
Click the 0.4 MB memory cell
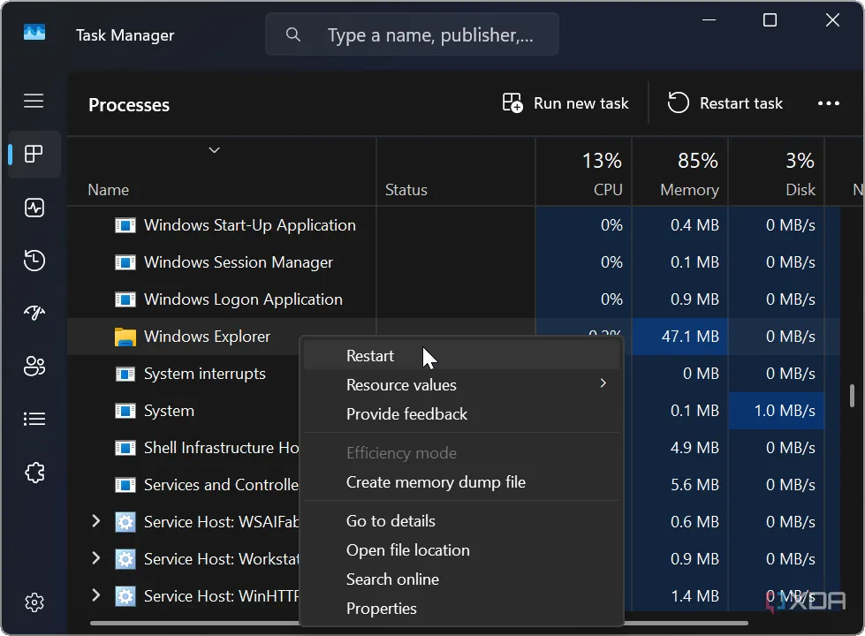coord(679,225)
